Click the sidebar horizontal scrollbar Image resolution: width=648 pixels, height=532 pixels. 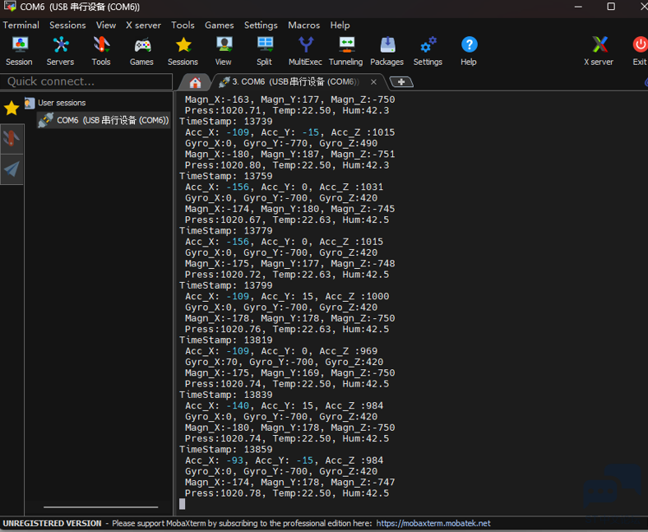click(100, 507)
